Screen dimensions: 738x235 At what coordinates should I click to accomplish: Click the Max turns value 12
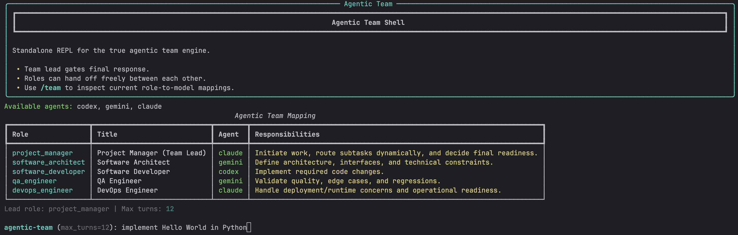[170, 209]
